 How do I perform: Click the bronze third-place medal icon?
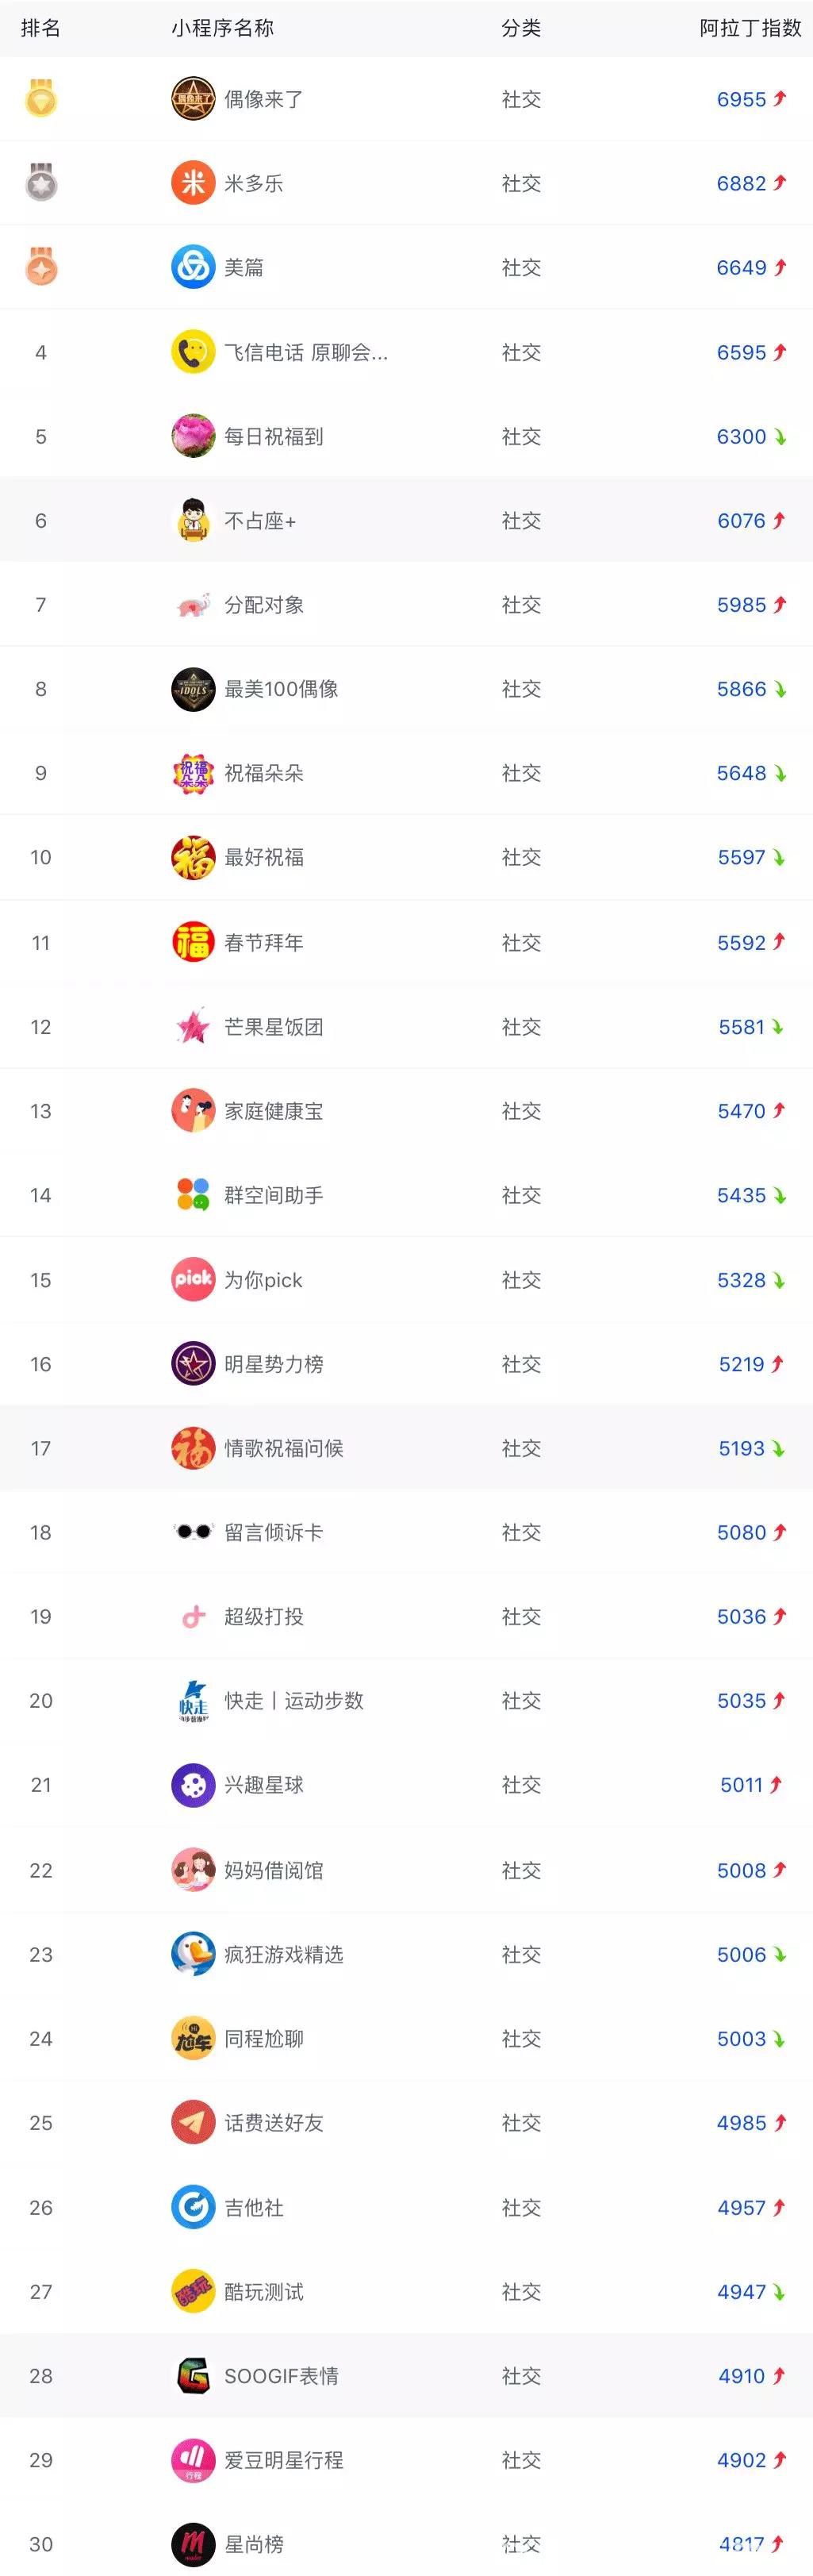41,267
